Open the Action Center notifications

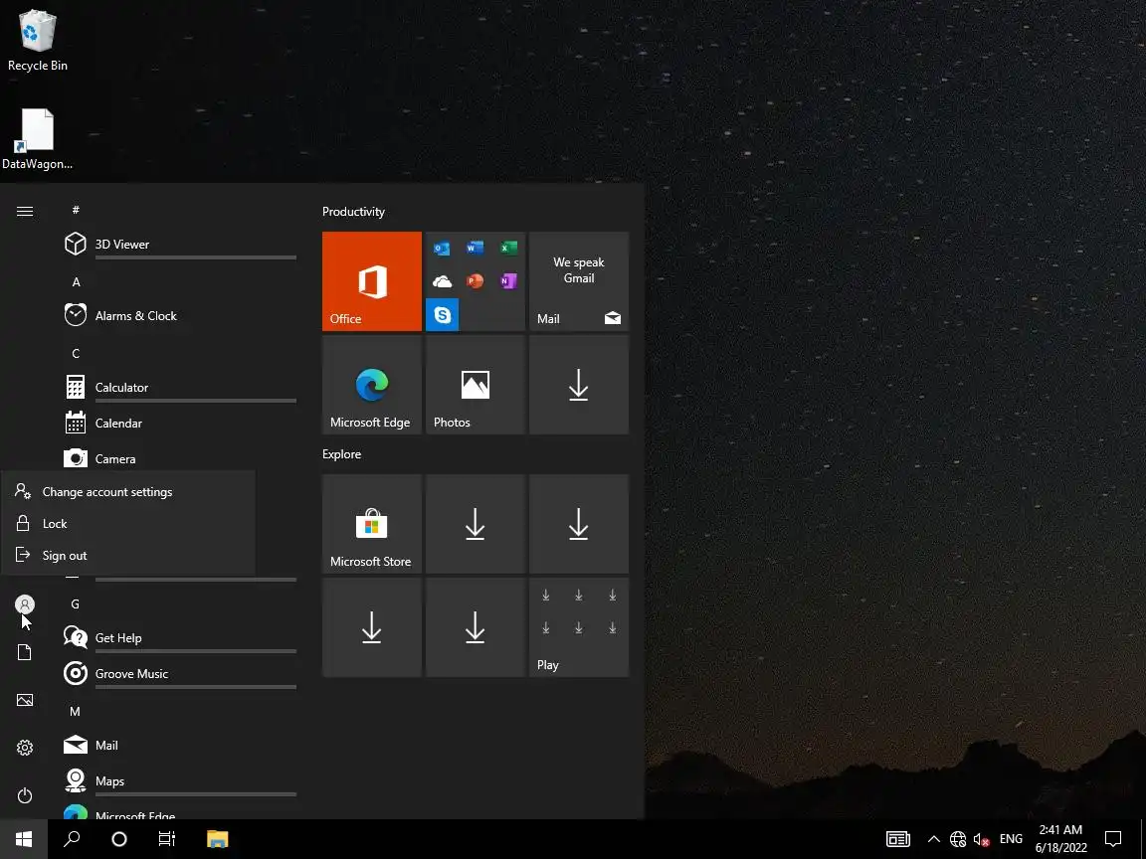point(1113,839)
